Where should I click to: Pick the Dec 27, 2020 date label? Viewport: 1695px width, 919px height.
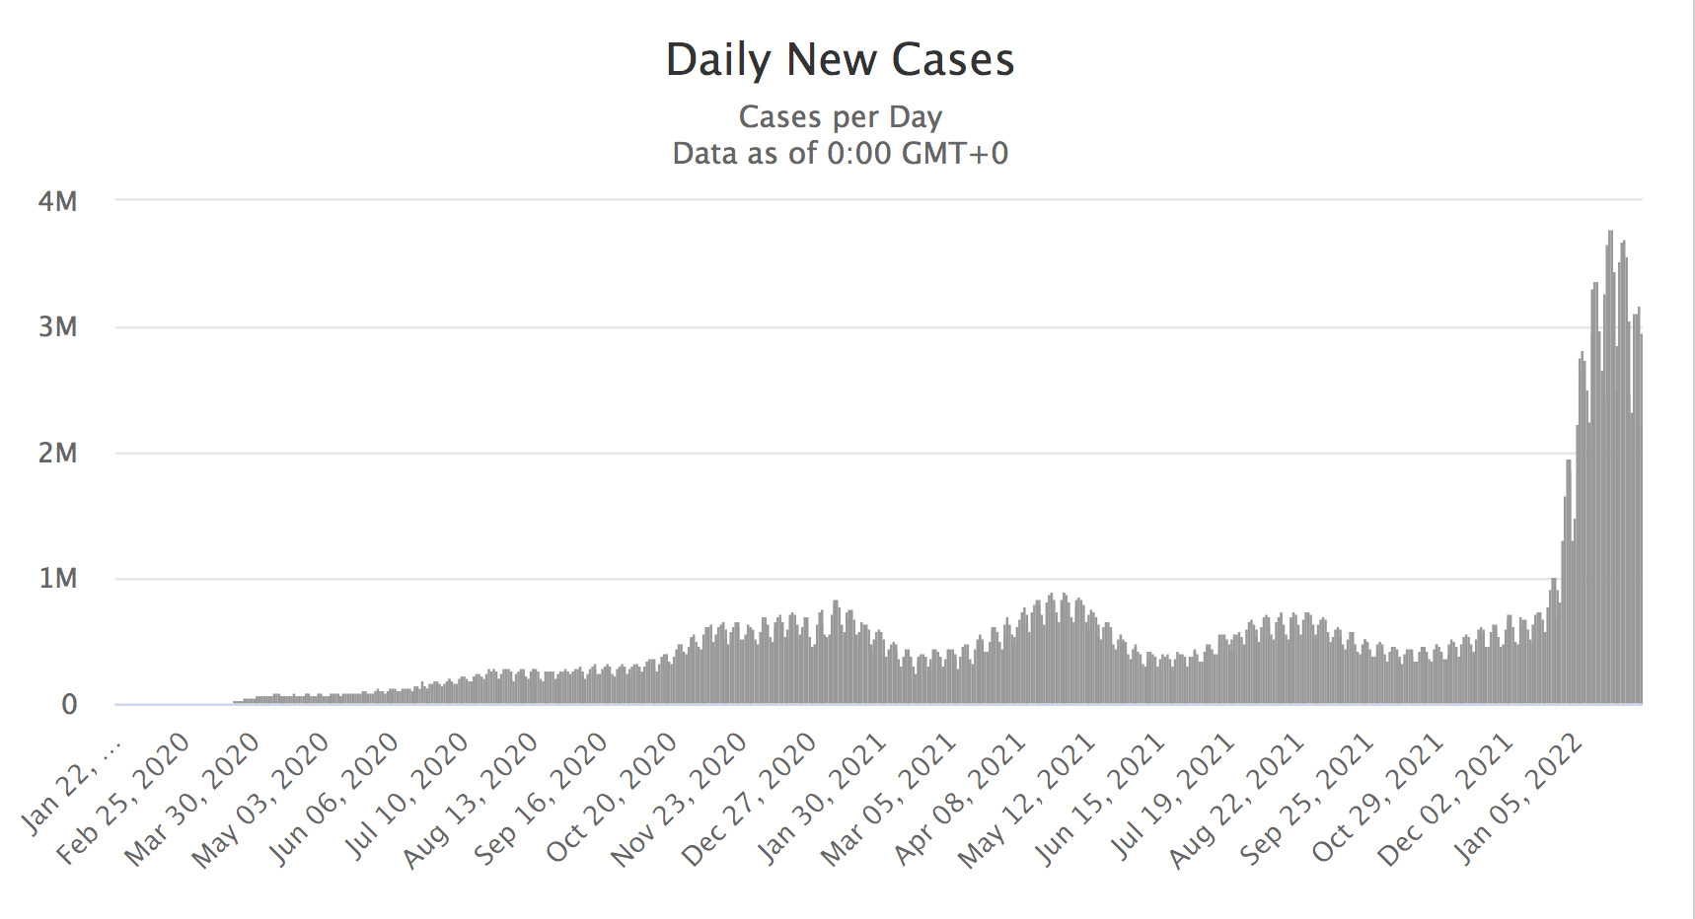pyautogui.click(x=751, y=799)
